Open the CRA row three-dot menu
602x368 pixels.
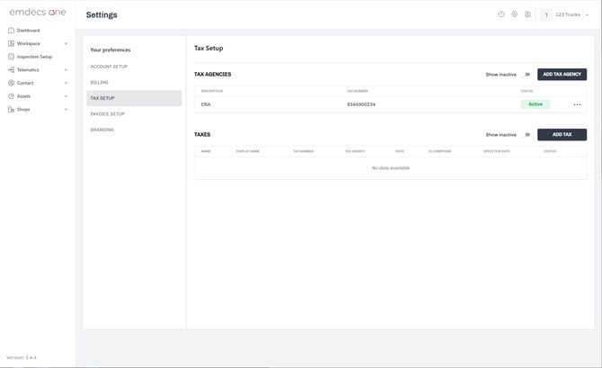(577, 104)
